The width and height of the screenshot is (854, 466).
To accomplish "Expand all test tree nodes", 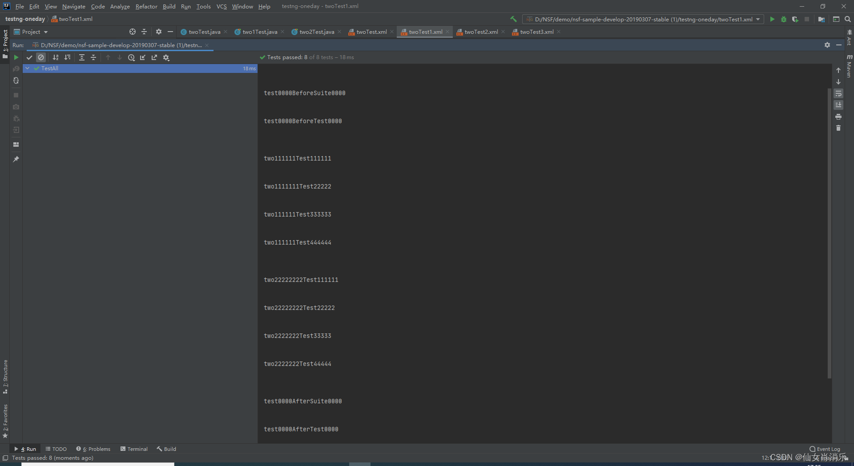I will [x=82, y=57].
